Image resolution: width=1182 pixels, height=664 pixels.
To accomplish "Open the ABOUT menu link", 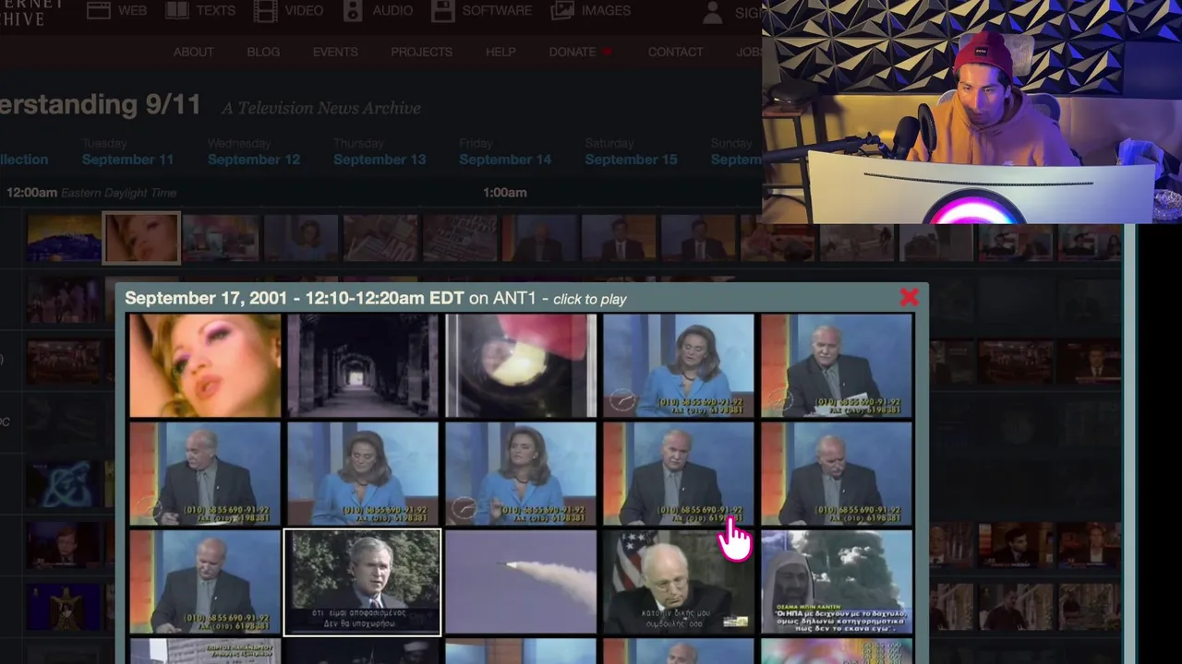I will point(193,52).
